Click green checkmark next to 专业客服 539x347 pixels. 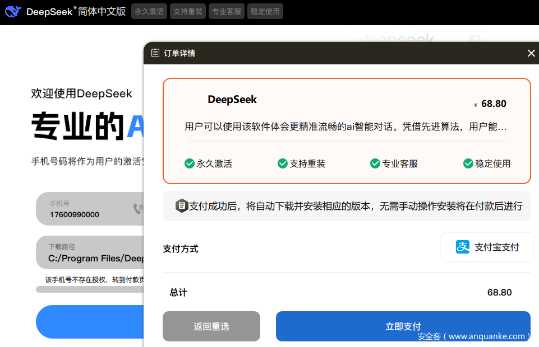[375, 163]
